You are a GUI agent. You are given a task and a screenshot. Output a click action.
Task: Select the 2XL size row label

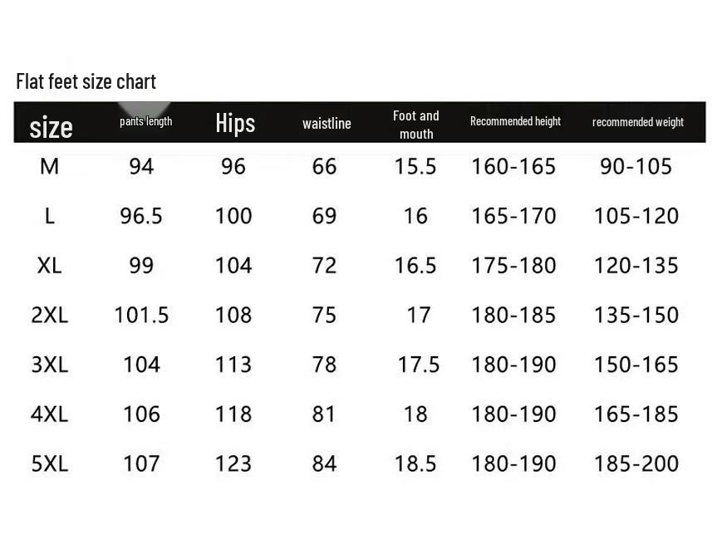tap(50, 316)
